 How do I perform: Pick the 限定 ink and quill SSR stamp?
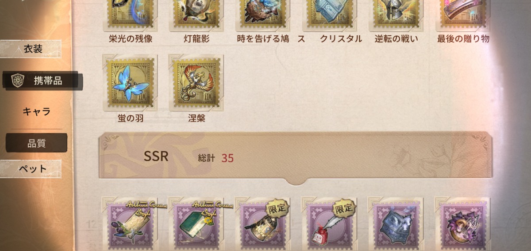329,224
